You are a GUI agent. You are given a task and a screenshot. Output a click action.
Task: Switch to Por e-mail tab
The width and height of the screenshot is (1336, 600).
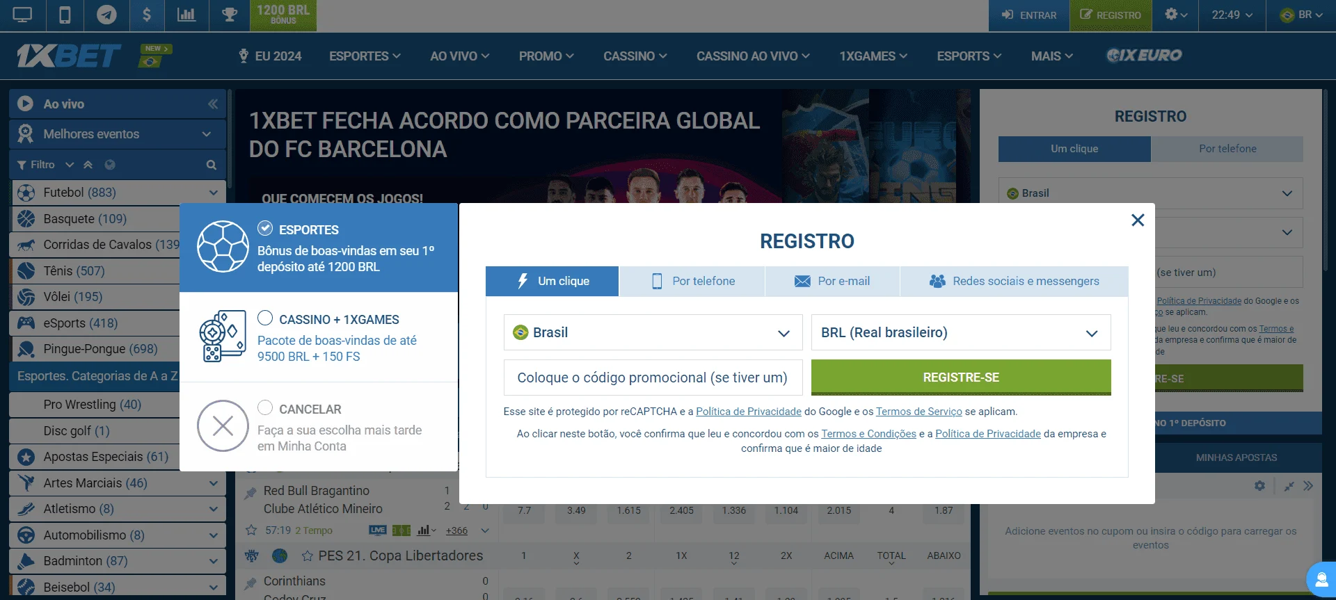(832, 281)
